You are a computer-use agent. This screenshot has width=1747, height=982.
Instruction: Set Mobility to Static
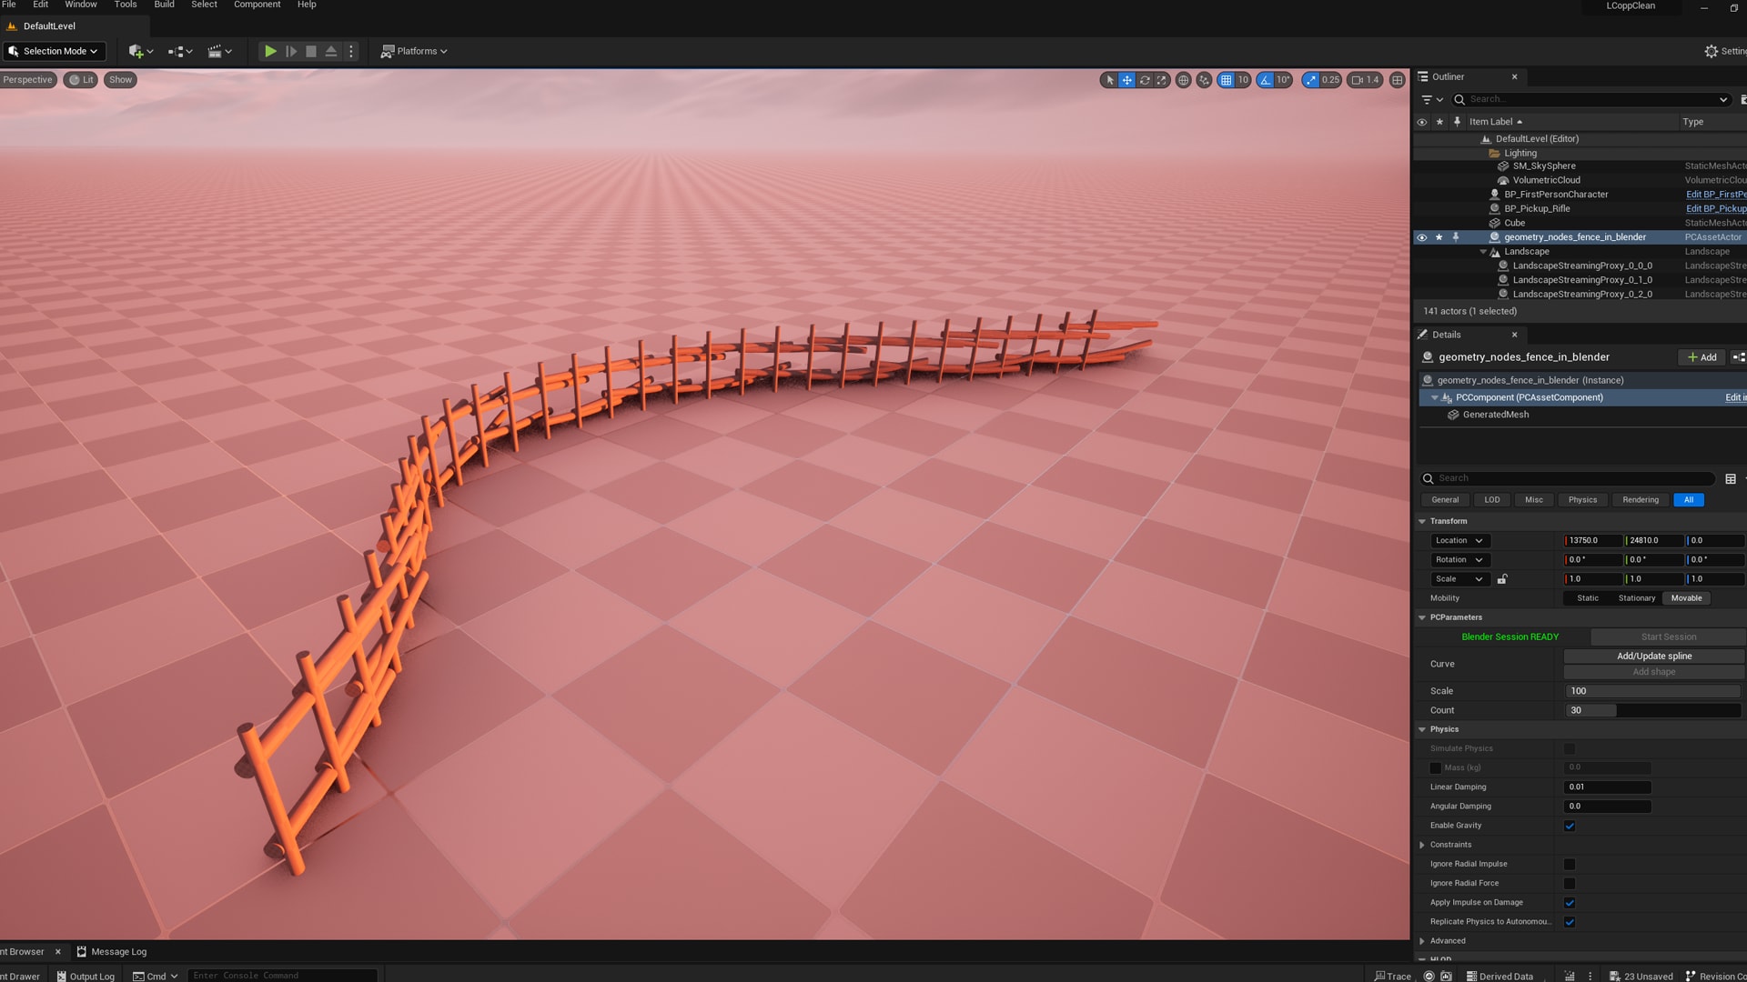pos(1586,598)
